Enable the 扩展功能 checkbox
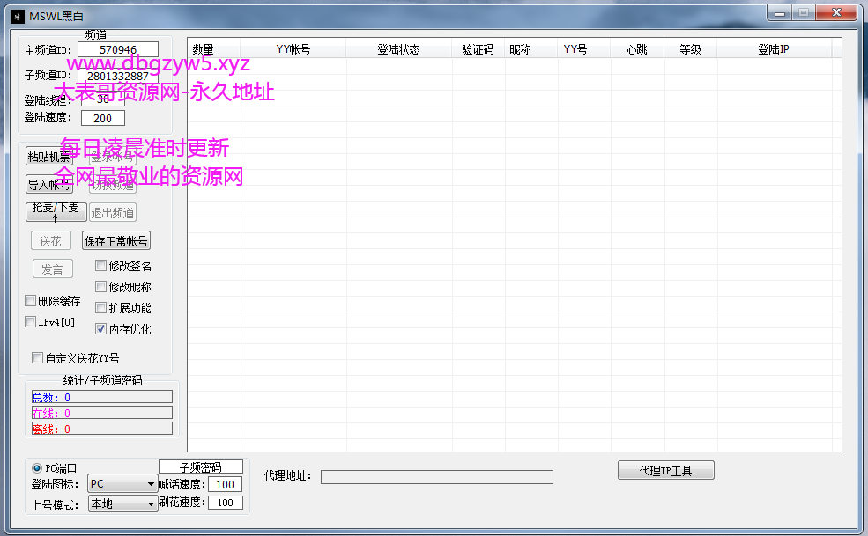This screenshot has height=536, width=868. pos(101,307)
